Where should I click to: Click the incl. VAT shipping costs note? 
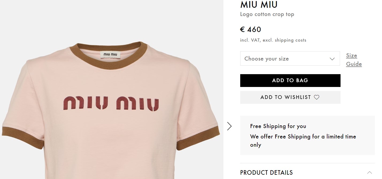coord(273,40)
